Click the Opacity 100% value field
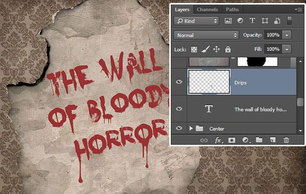The height and width of the screenshot is (194, 306). (x=273, y=35)
